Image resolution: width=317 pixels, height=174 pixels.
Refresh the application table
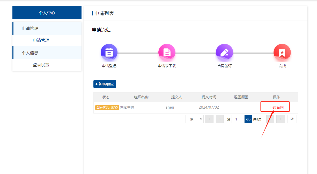(x=292, y=119)
